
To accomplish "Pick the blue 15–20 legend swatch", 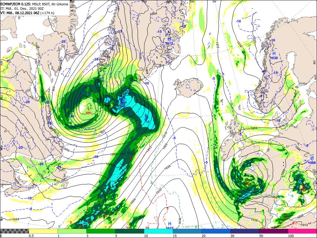I will (187, 231).
